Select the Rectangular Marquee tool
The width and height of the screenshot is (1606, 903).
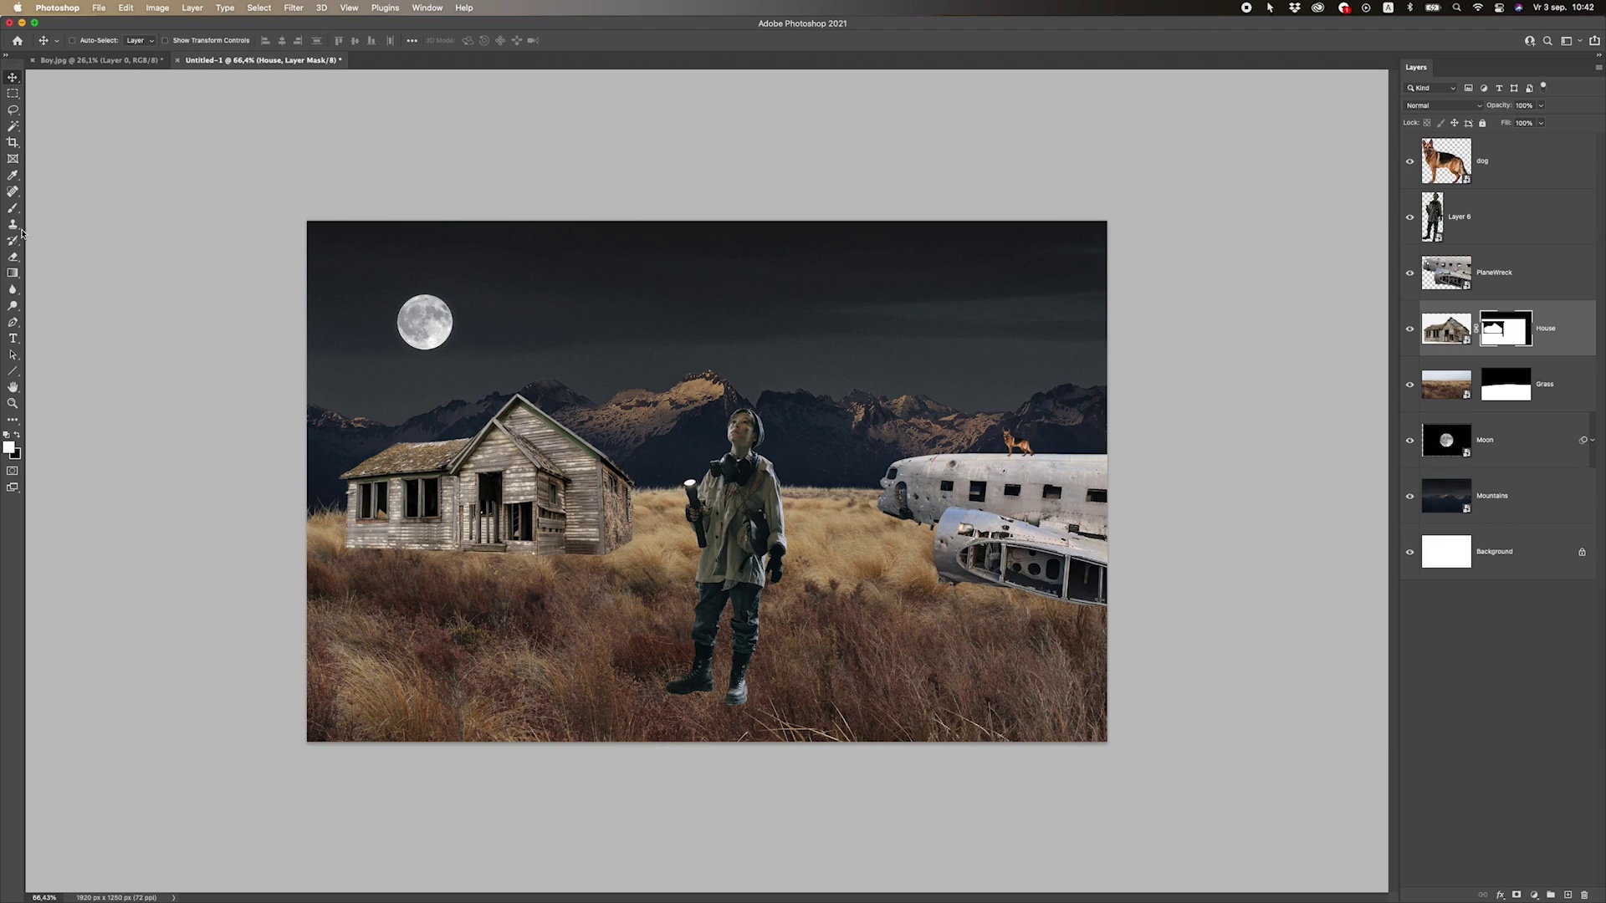point(13,94)
